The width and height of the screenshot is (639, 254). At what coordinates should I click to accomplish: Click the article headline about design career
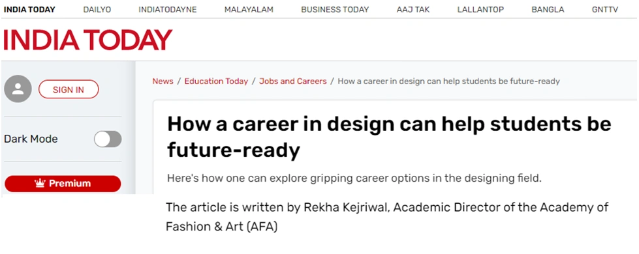[x=389, y=137]
